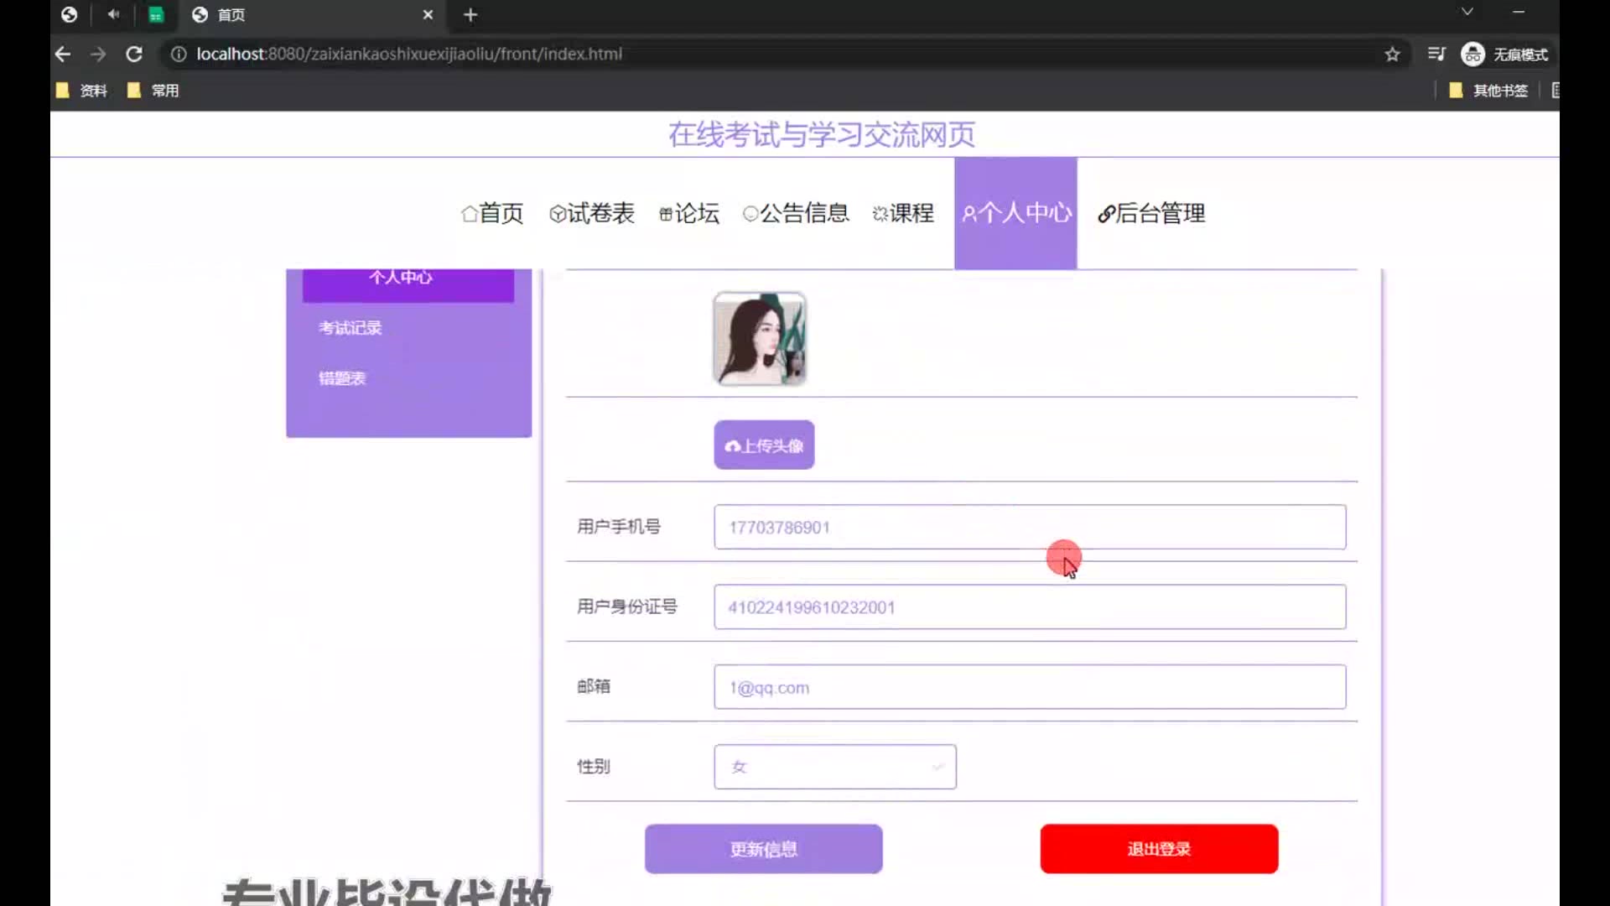Click the browser reload icon
The height and width of the screenshot is (906, 1610).
click(x=134, y=55)
